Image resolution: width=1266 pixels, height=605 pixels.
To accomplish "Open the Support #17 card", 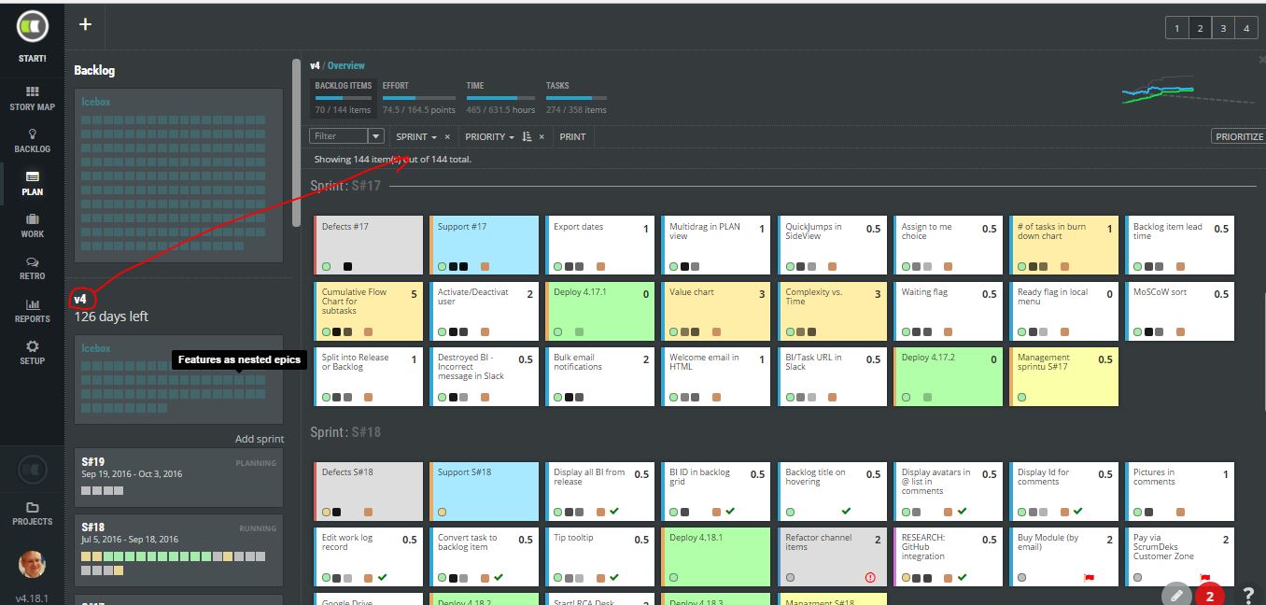I will (x=484, y=246).
